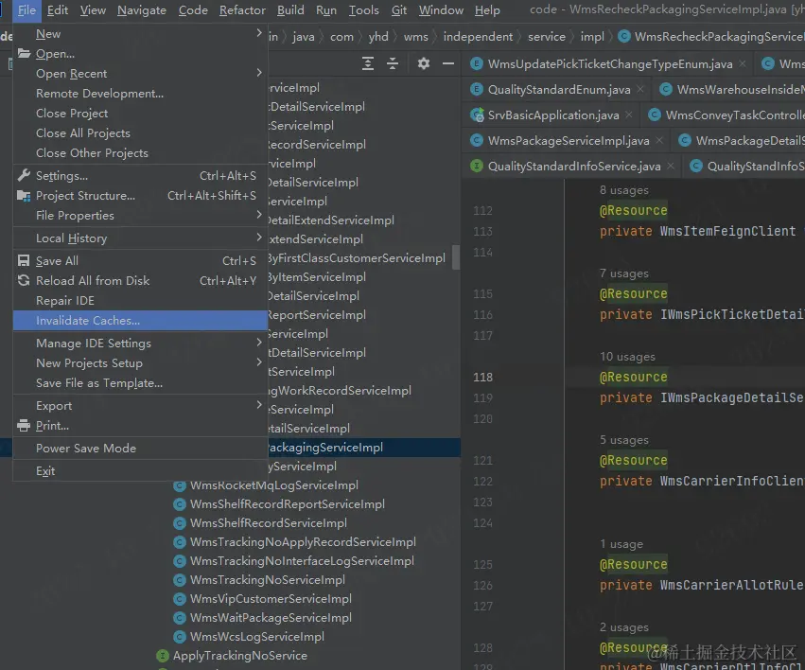Close the SrvBasicApplication.java tab
Image resolution: width=805 pixels, height=670 pixels.
[629, 115]
